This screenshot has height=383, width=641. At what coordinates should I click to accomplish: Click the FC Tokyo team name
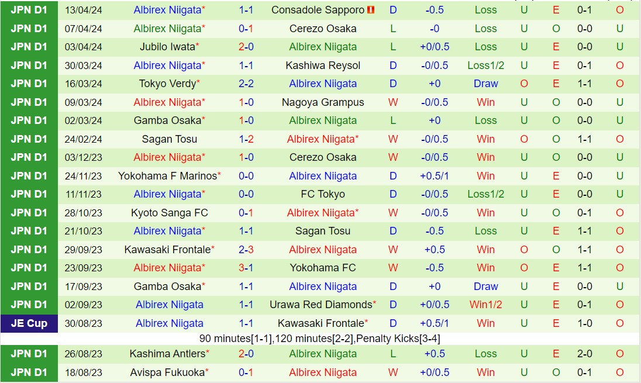pyautogui.click(x=323, y=194)
